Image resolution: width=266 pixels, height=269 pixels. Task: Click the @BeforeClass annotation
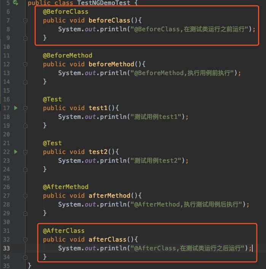[x=65, y=12]
